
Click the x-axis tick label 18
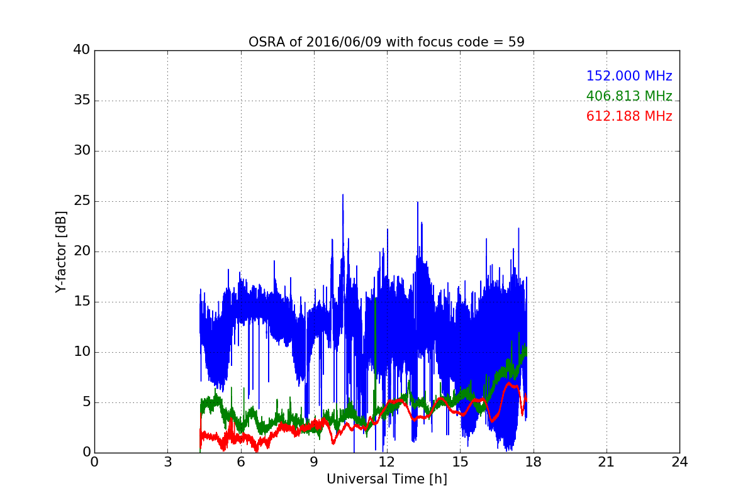pyautogui.click(x=533, y=462)
